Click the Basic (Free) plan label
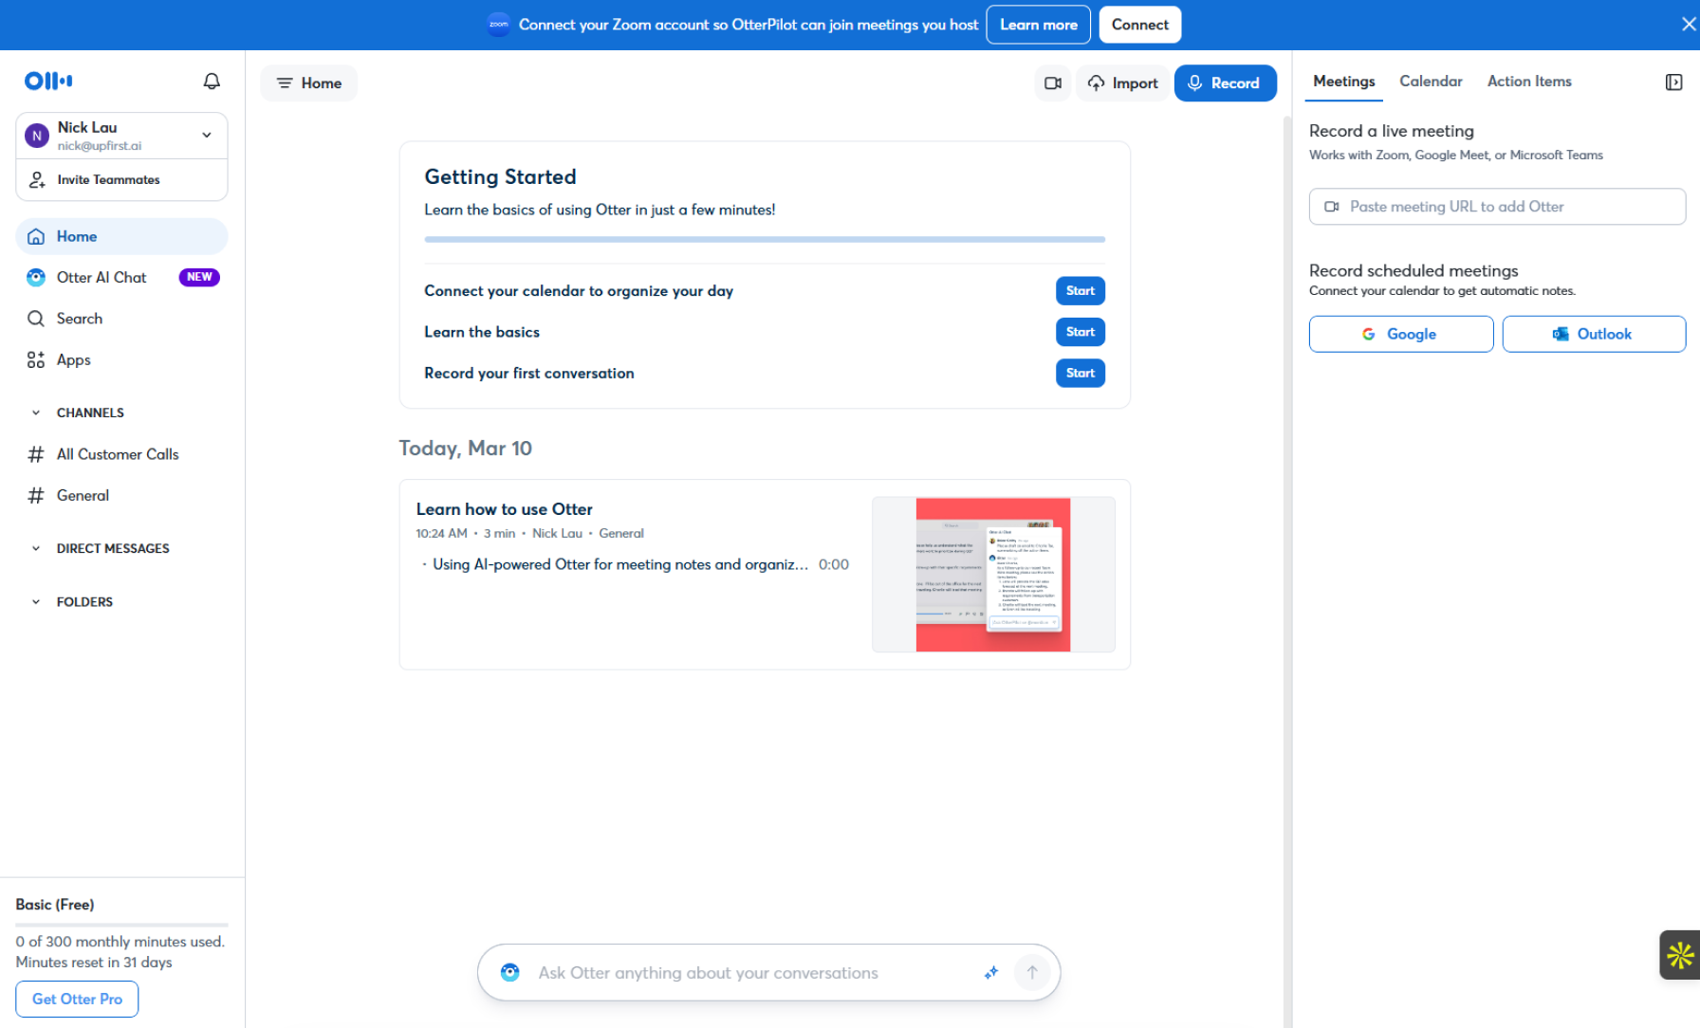Screen dimensions: 1700x1028 [x=55, y=905]
